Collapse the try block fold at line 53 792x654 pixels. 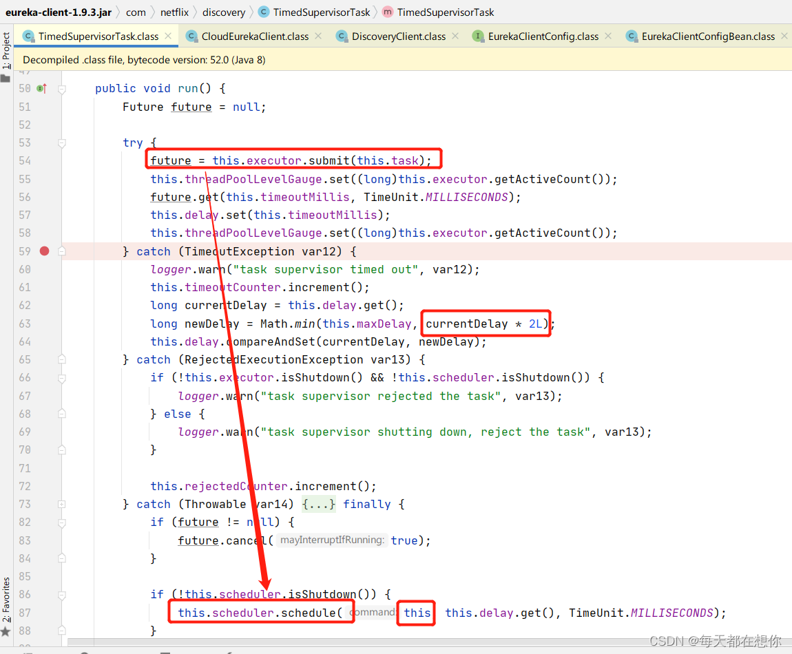click(62, 143)
